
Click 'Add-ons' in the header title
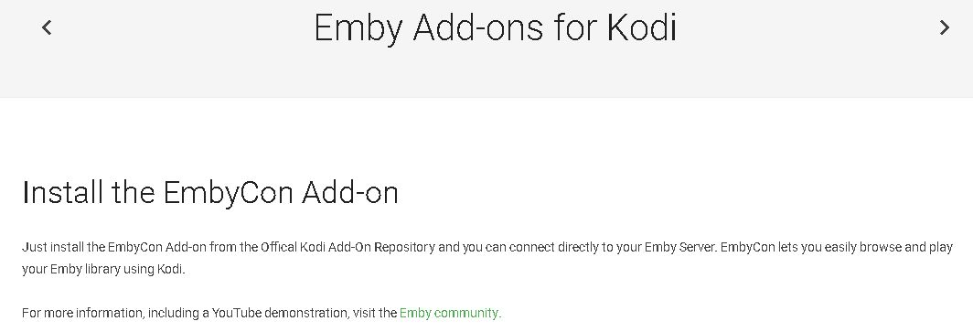(x=472, y=28)
